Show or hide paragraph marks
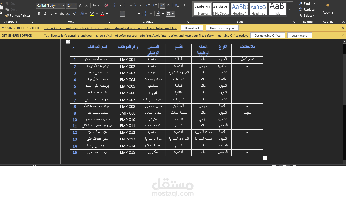Image resolution: width=346 pixels, height=201 pixels. coord(185,5)
